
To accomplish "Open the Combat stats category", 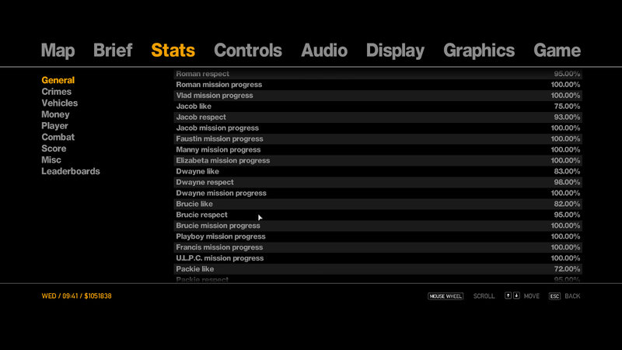I will (58, 138).
